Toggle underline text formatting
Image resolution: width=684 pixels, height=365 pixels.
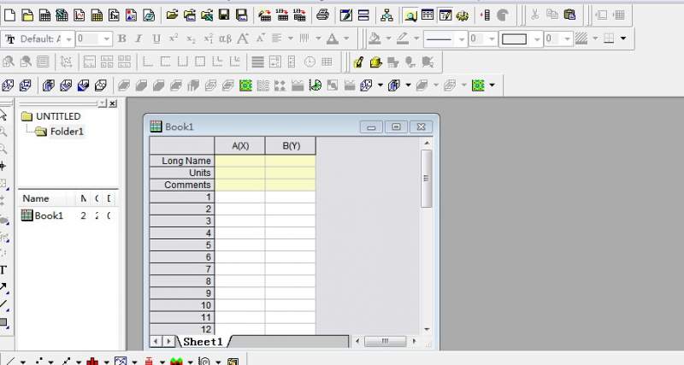point(156,38)
